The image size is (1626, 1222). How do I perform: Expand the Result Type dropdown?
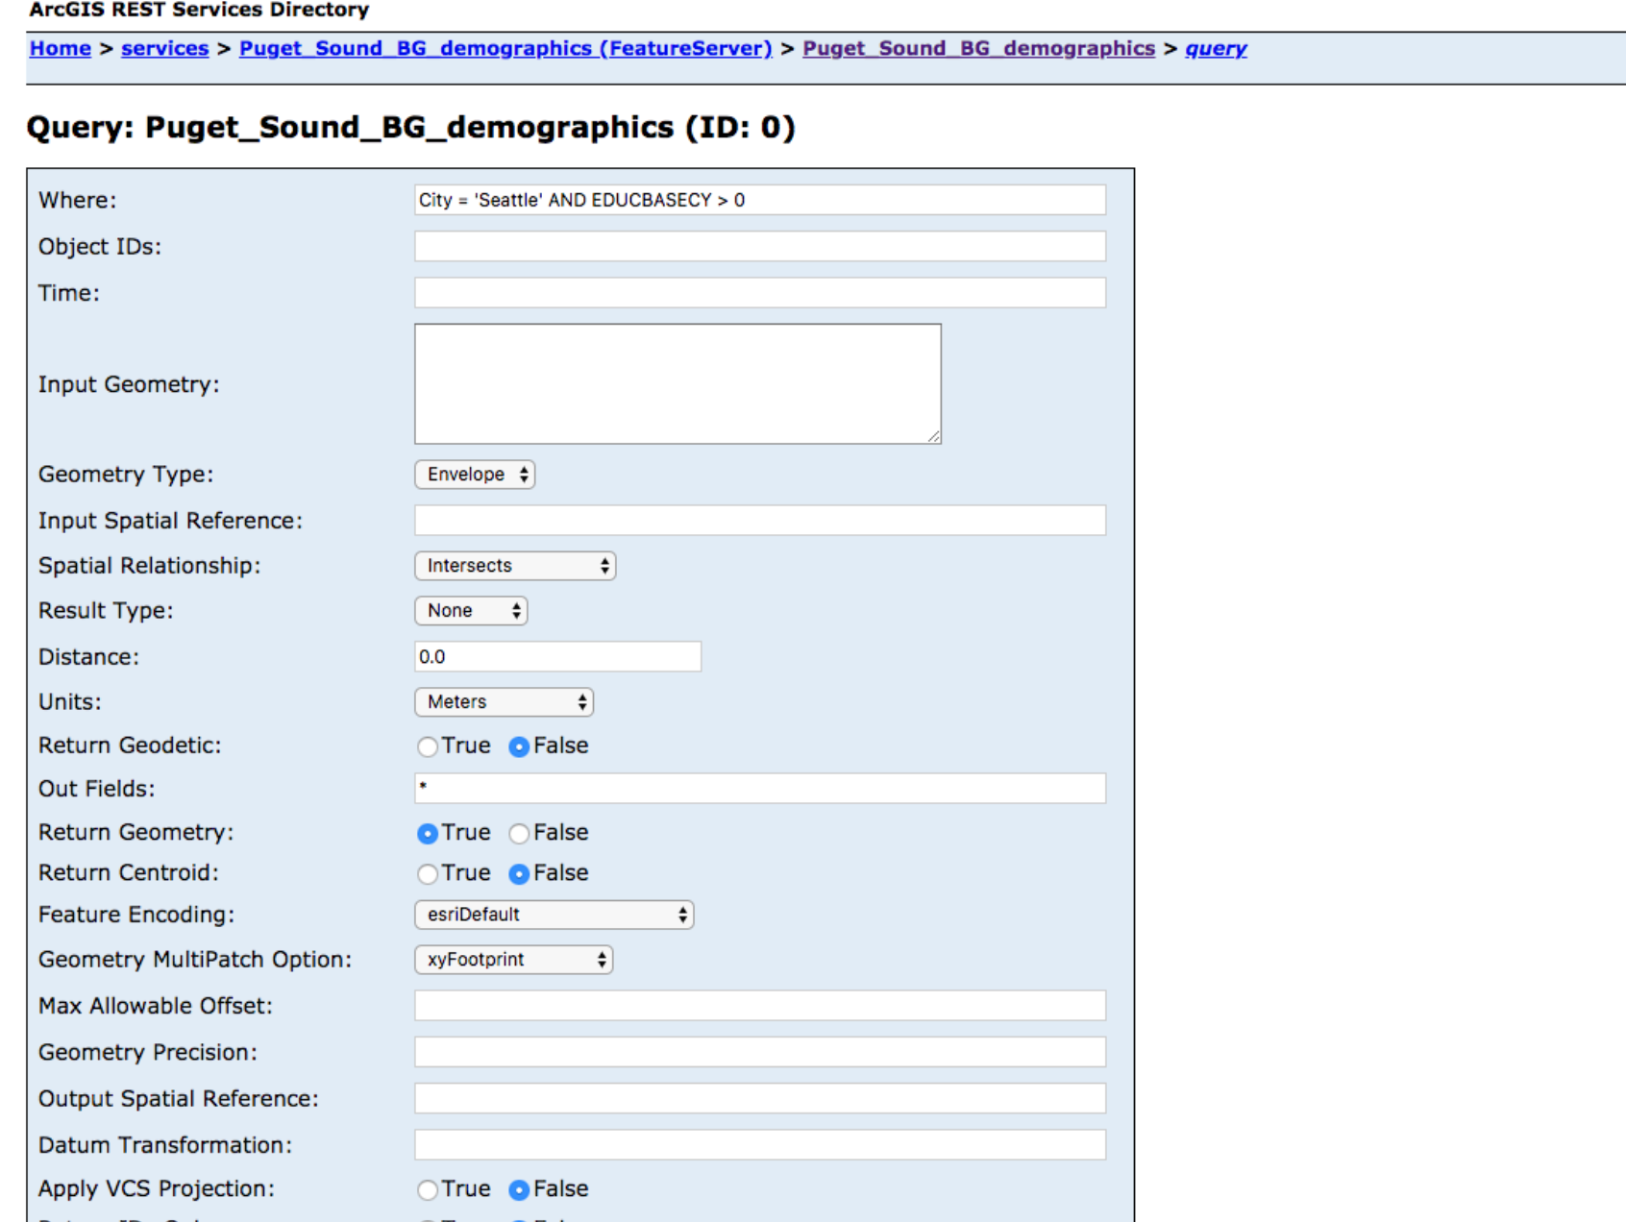pos(471,611)
